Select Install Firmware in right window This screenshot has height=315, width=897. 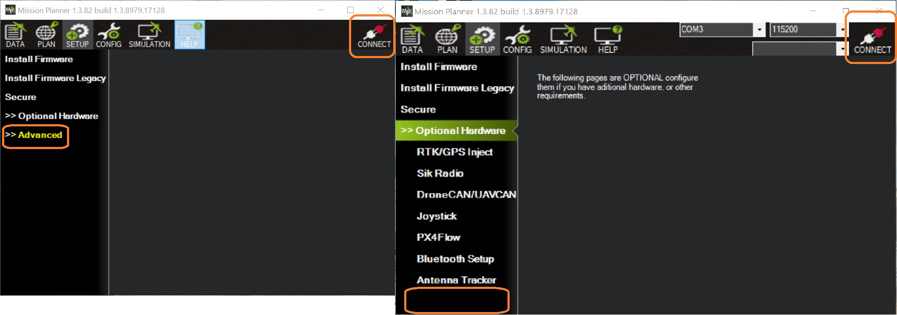click(438, 67)
